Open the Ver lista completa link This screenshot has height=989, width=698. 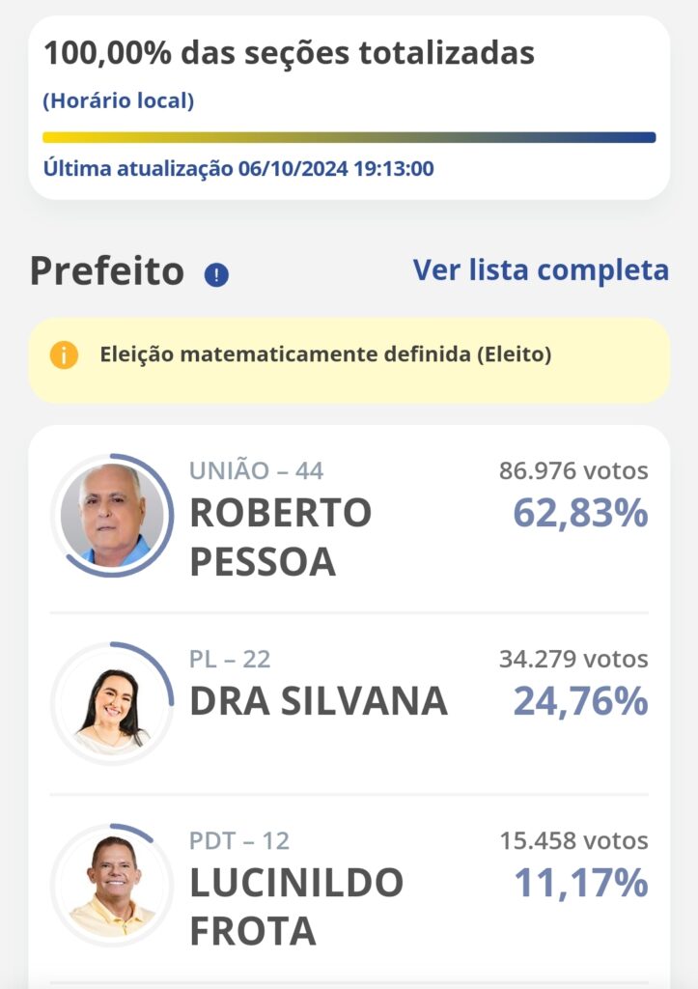(541, 270)
